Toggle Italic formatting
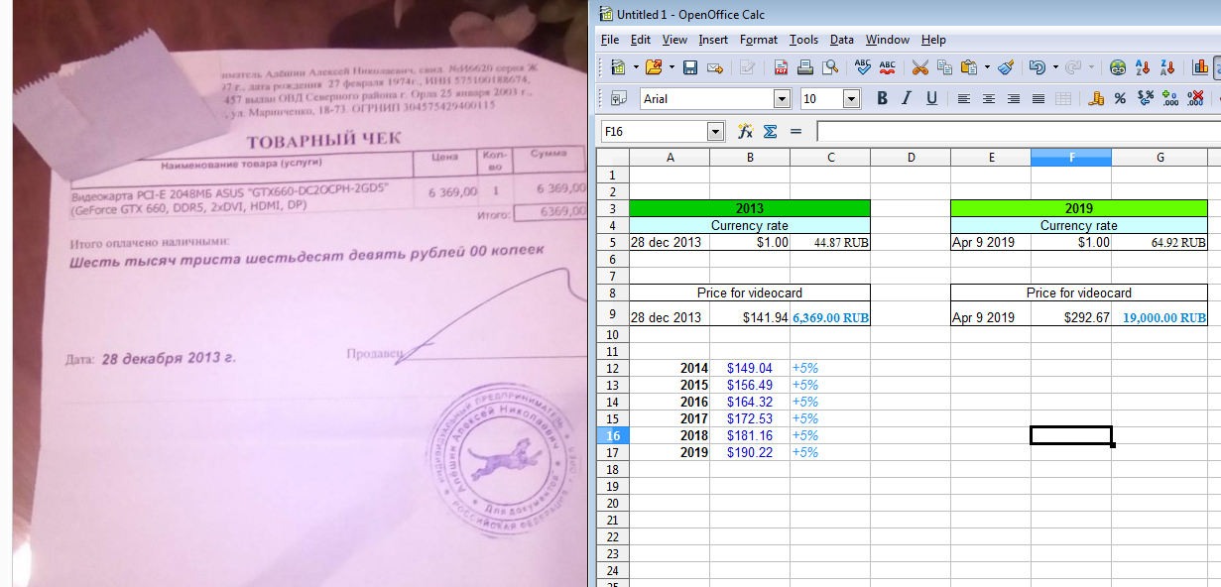 coord(906,99)
